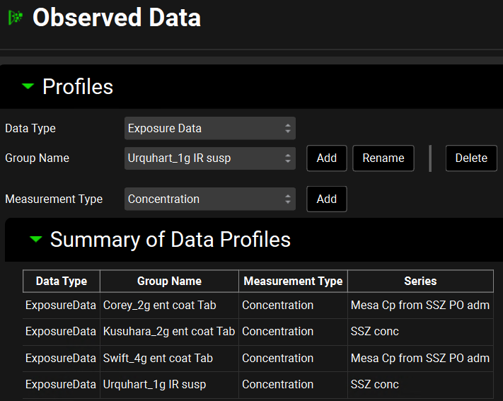Open the Measurement Type dropdown
Image resolution: width=503 pixels, height=401 pixels.
[x=209, y=199]
